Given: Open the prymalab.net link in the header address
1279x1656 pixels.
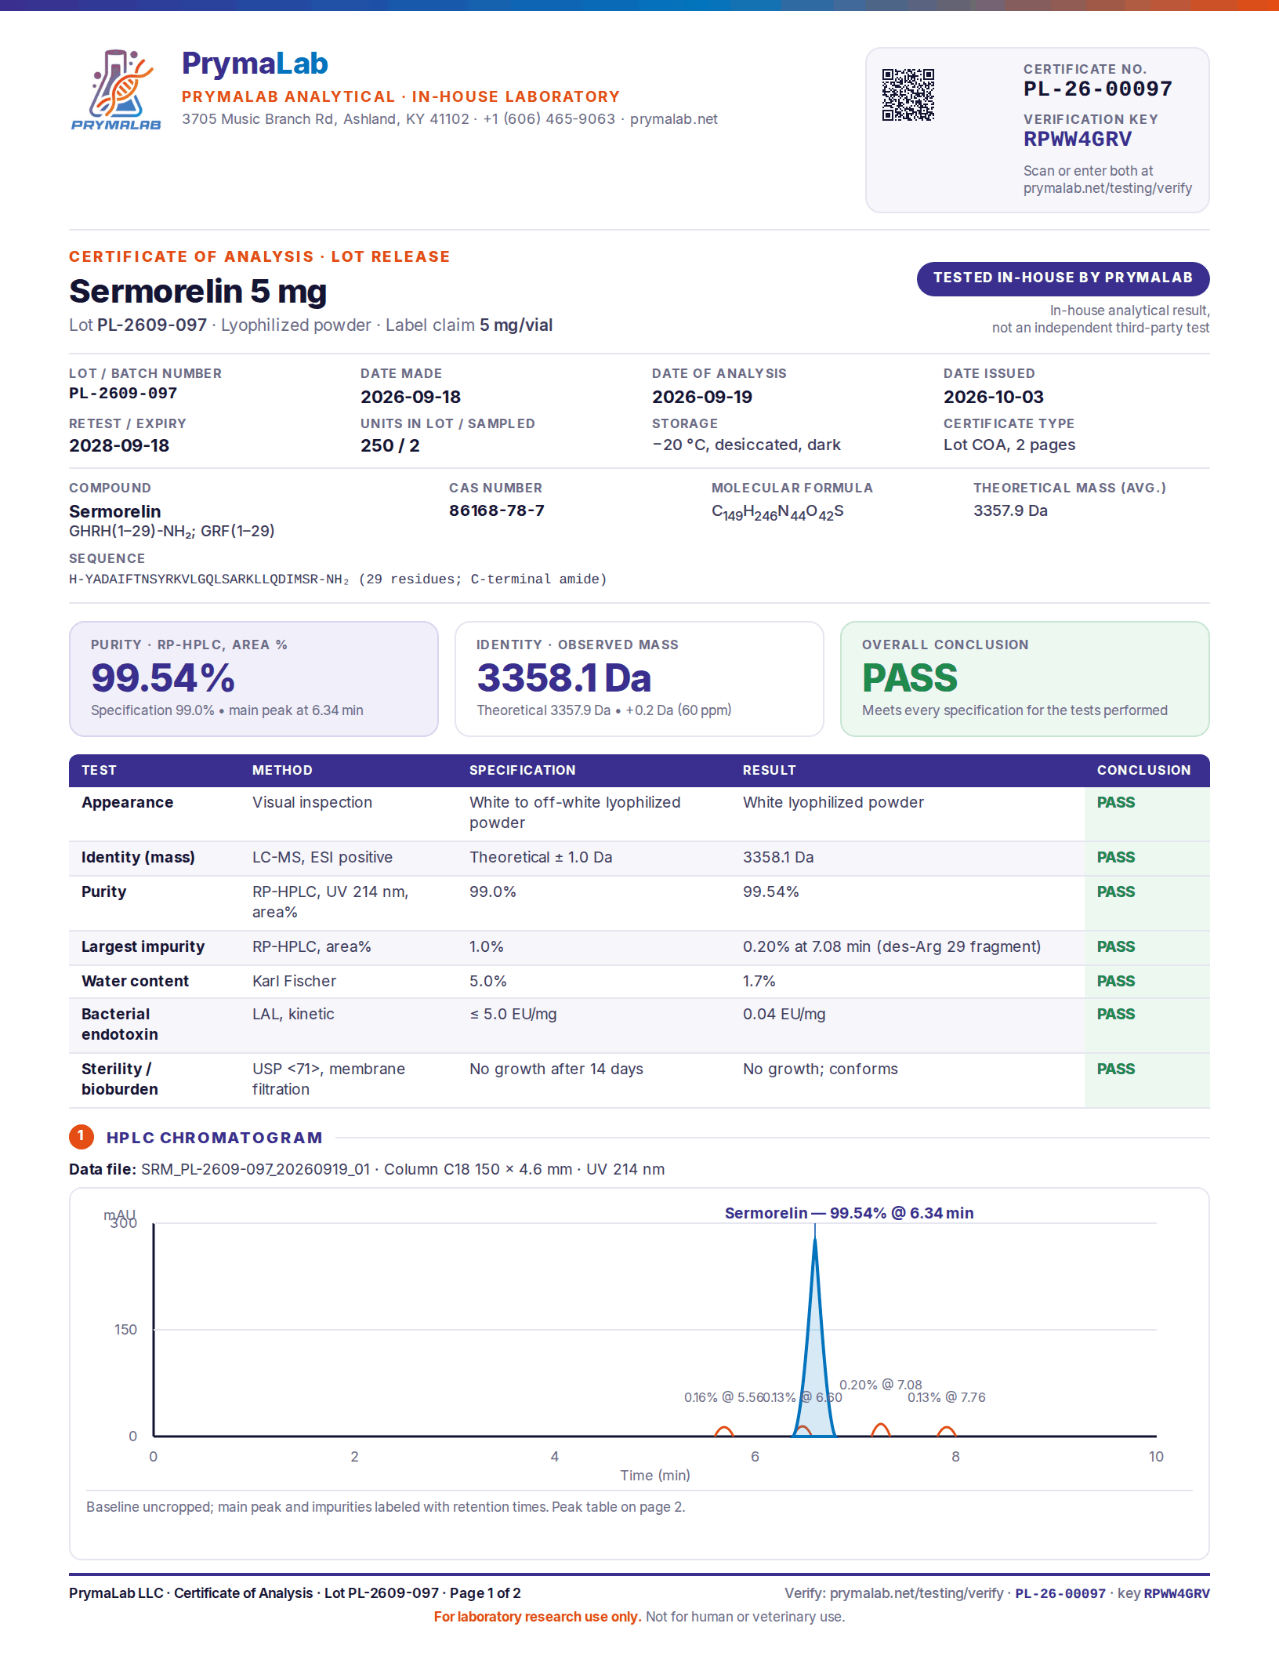Looking at the screenshot, I should point(673,119).
